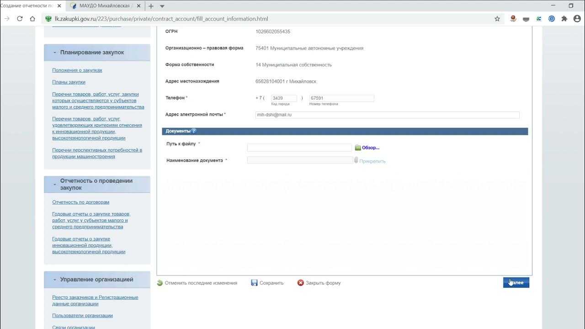
Task: Click the paperclip Прикрепить icon
Action: click(356, 160)
